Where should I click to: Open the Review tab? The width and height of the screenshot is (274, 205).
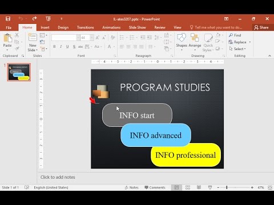click(x=160, y=27)
